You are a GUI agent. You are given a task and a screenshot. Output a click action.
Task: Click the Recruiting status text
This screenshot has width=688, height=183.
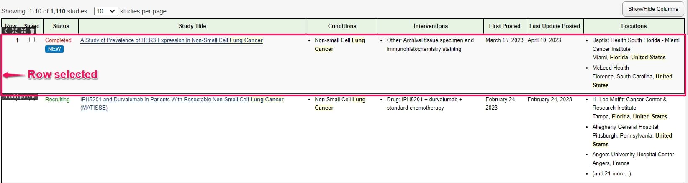[x=57, y=100]
